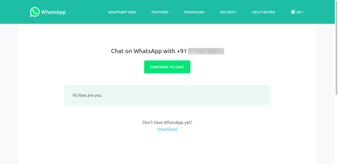338x164 pixels.
Task: Click the vertical scrollbar thumb
Action: click(336, 48)
